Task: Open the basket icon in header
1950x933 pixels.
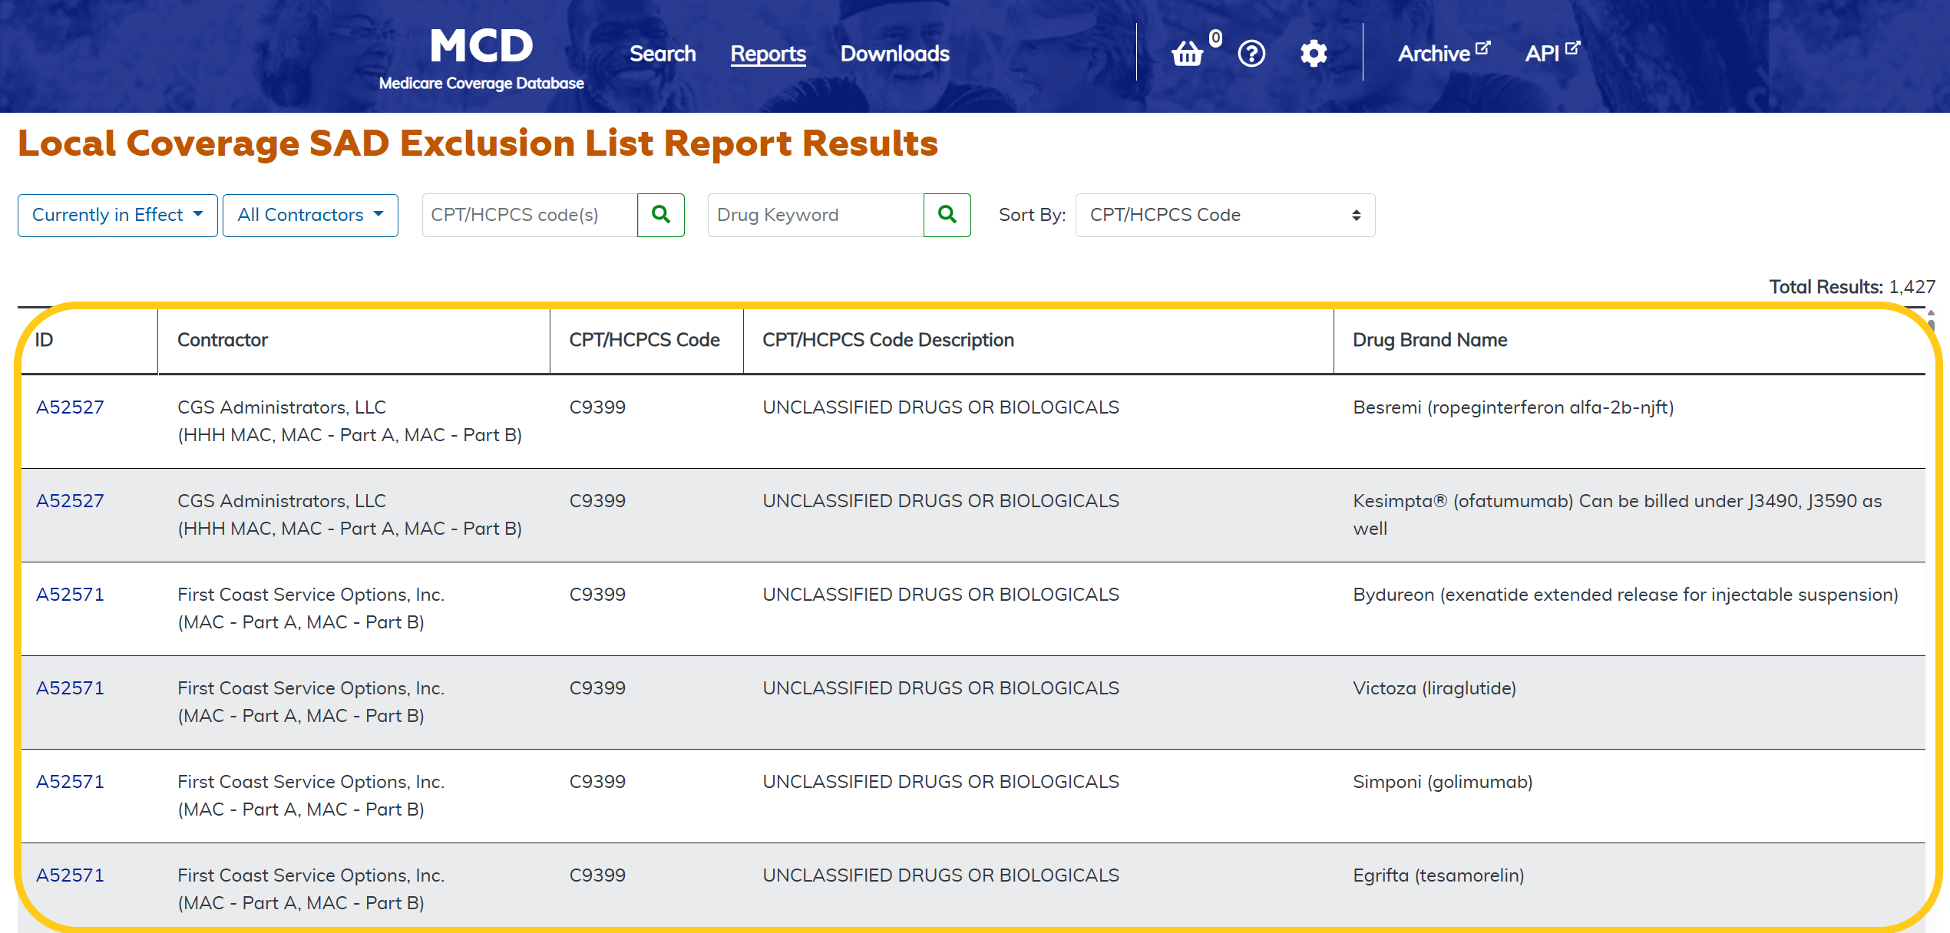Action: pyautogui.click(x=1187, y=54)
